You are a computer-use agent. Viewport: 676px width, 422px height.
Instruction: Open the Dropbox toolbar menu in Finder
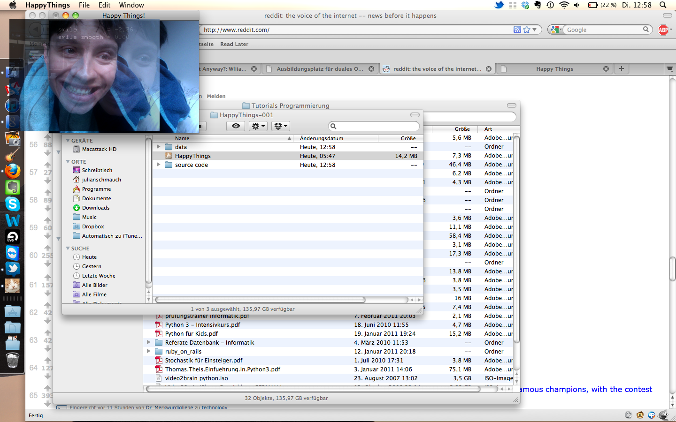click(280, 126)
